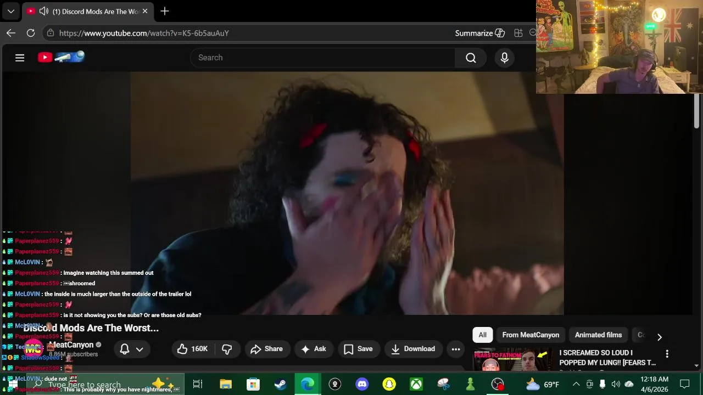
Task: Expand notification options chevron beside bell
Action: click(x=140, y=349)
